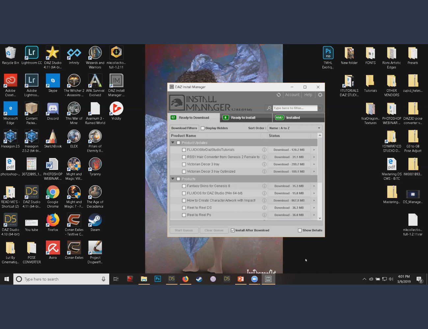
Task: Click the refresh icon in Install Manager
Action: coord(279,95)
